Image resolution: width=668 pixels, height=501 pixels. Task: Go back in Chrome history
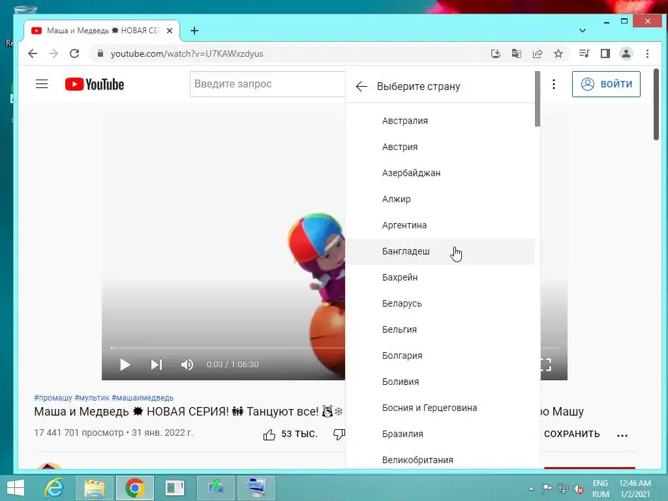(x=33, y=53)
